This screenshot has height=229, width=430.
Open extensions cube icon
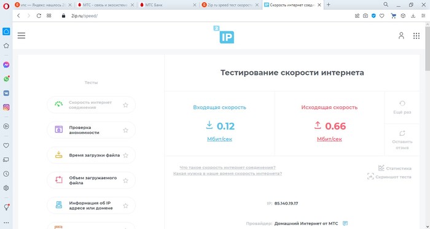coord(403,16)
